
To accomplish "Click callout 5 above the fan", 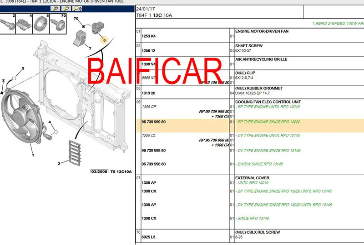I will 23,69.
